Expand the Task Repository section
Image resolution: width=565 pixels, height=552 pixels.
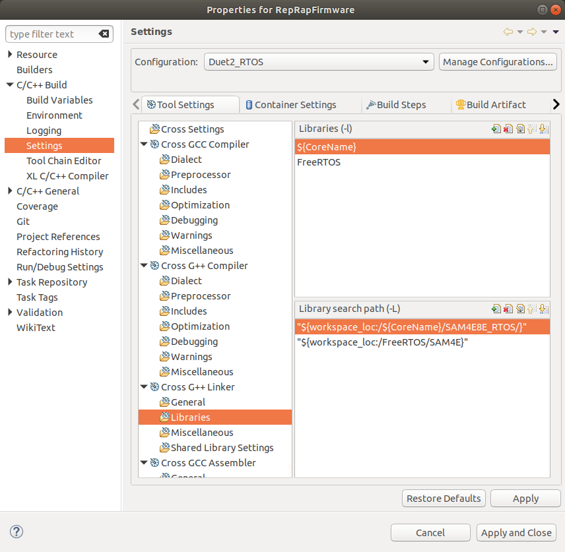10,282
